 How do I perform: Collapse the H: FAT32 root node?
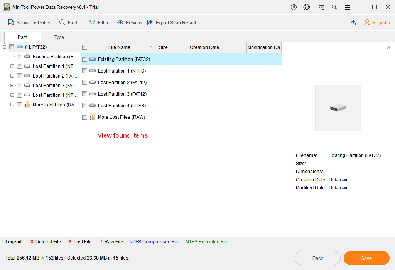[x=4, y=47]
